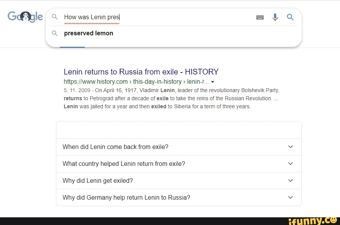The width and height of the screenshot is (340, 225).
Task: Click the history.com breadcrumb URL
Action: (96, 82)
